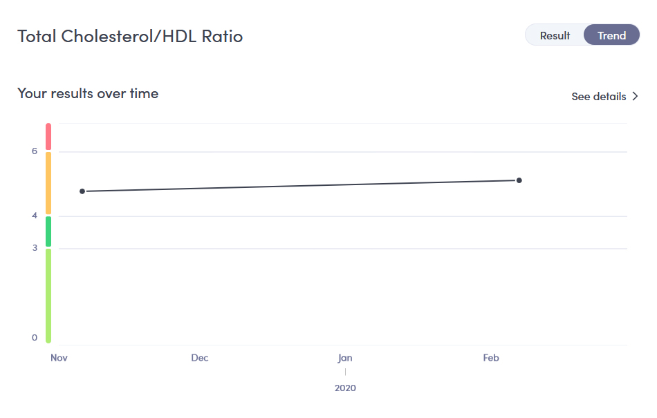Click the 4 value on the y-axis
This screenshot has height=418, width=657.
pos(35,216)
